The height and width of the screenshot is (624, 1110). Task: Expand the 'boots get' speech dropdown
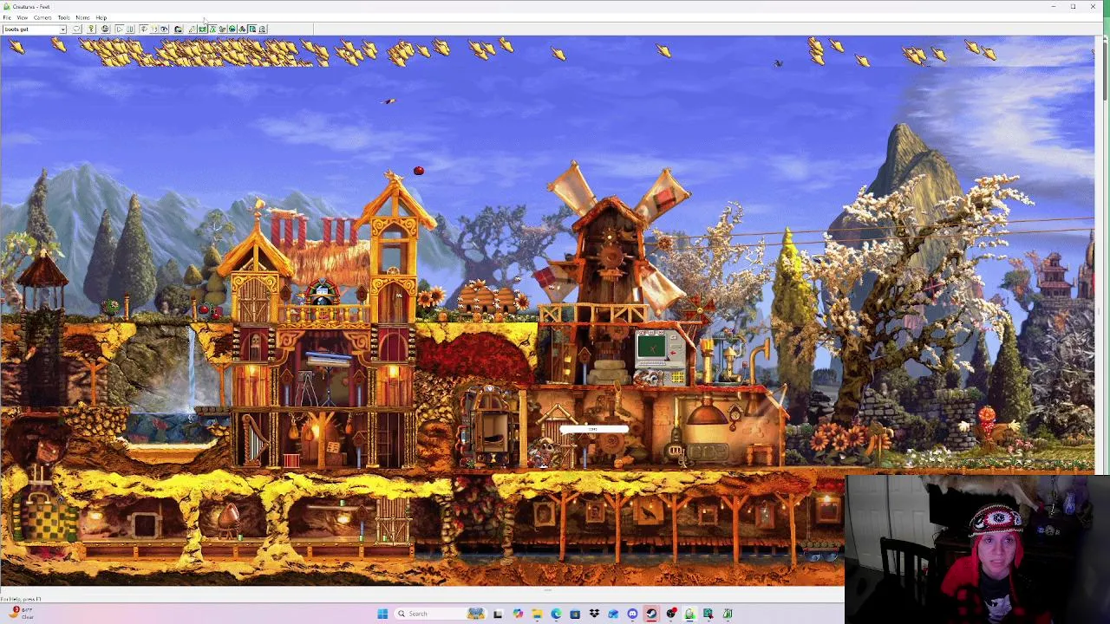(62, 29)
